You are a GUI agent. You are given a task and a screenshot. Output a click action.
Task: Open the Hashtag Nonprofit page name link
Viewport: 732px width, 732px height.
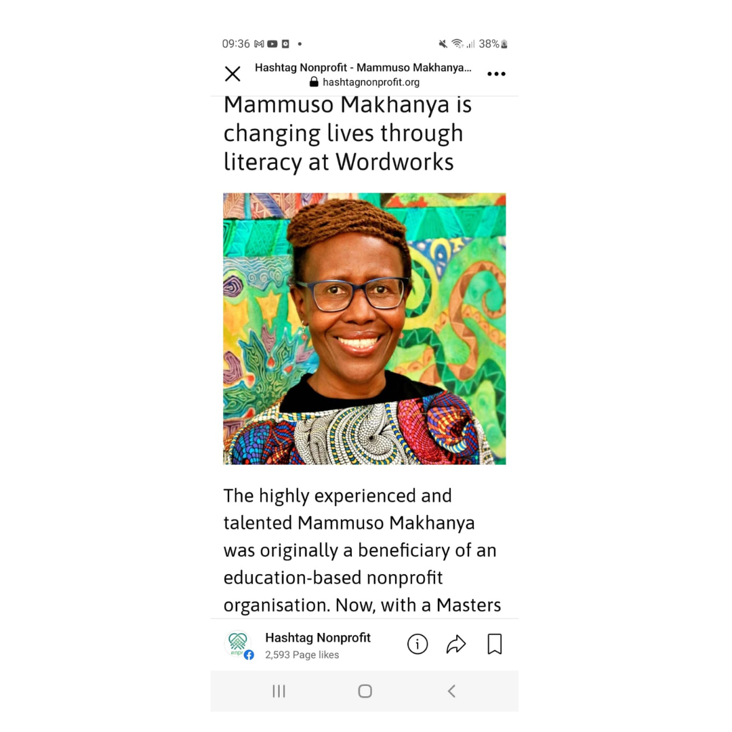(317, 638)
